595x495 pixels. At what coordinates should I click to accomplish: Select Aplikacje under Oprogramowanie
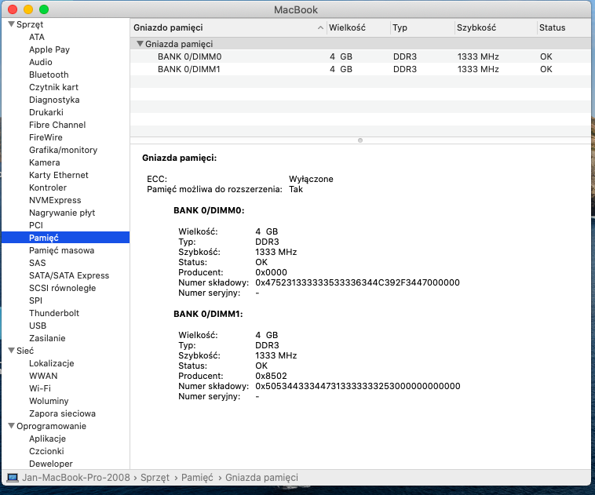(47, 439)
